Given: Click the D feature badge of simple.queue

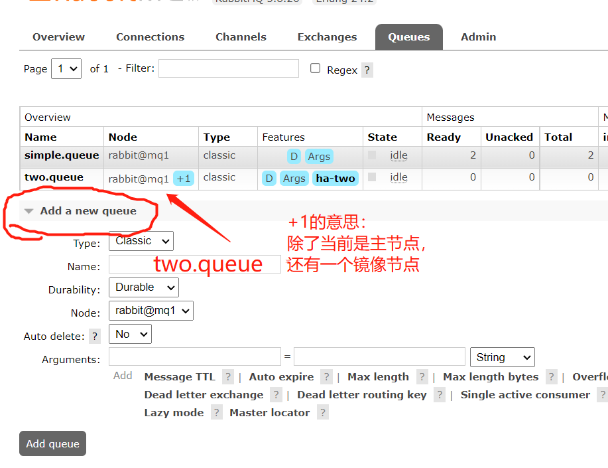Looking at the screenshot, I should coord(294,157).
